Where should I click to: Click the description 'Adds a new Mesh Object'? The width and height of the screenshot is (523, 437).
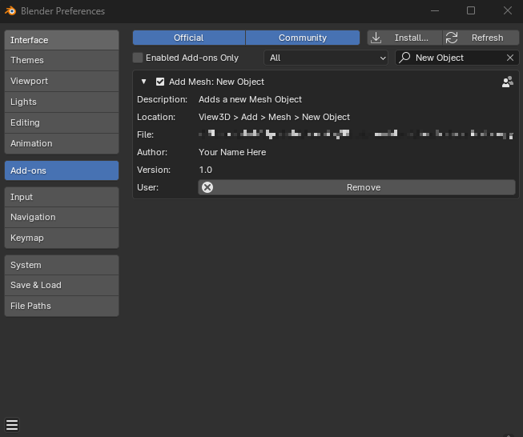pos(250,99)
